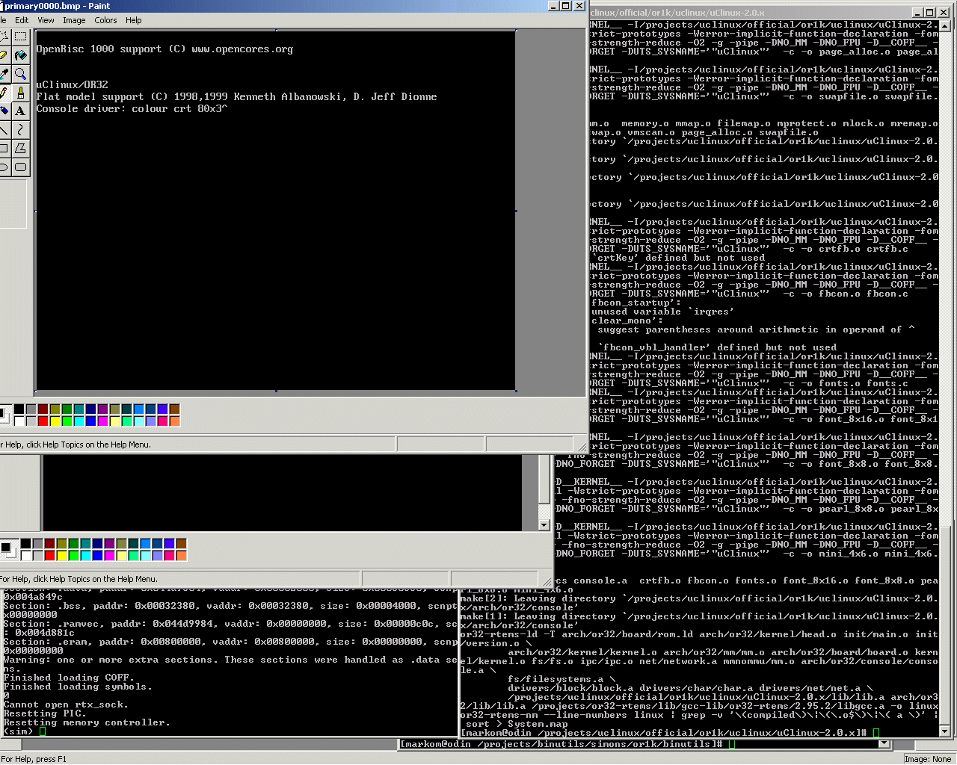
Task: Pick yellow in the rear Paint window palette
Action: pos(62,556)
